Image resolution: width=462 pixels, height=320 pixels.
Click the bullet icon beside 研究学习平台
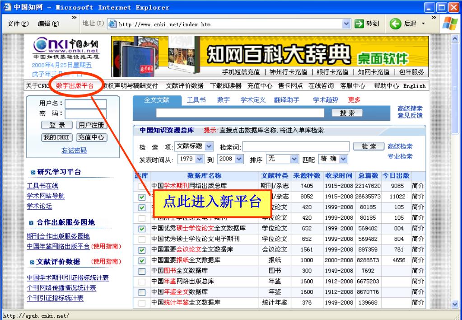pos(33,172)
